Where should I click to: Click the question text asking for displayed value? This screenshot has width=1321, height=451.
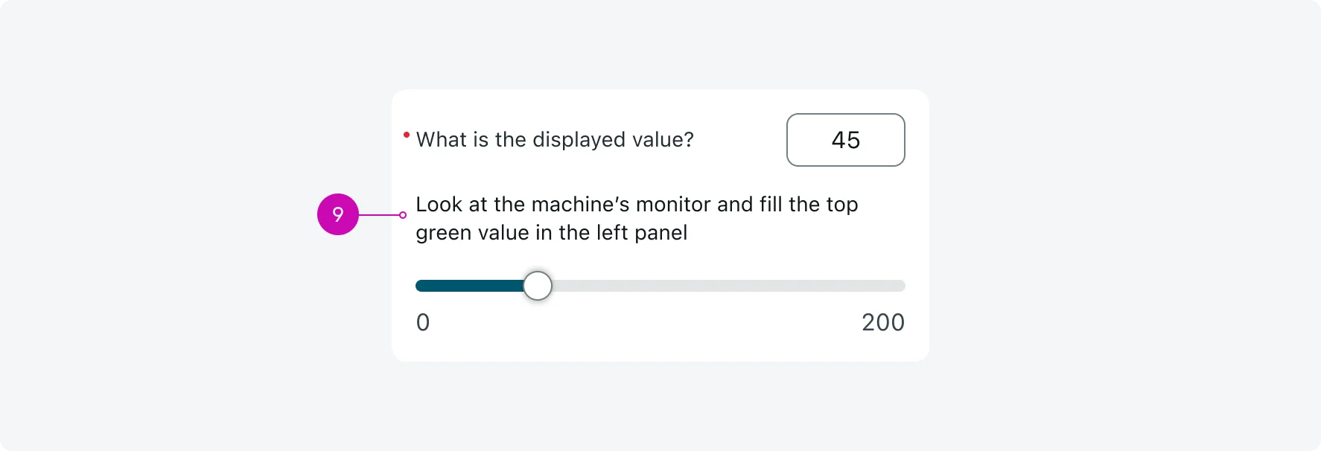[555, 139]
